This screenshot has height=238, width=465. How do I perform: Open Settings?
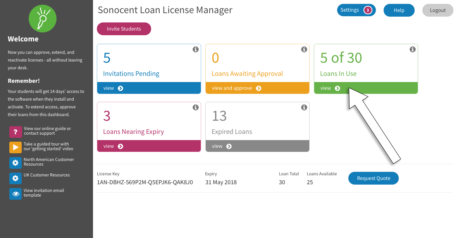pos(356,10)
